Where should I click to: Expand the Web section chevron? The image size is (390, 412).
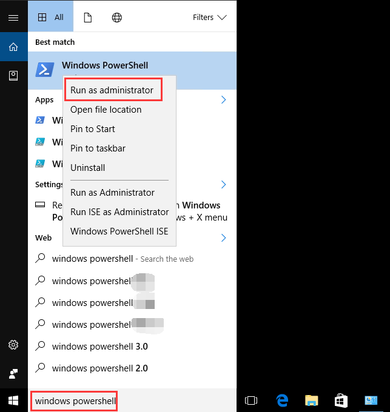(x=223, y=238)
